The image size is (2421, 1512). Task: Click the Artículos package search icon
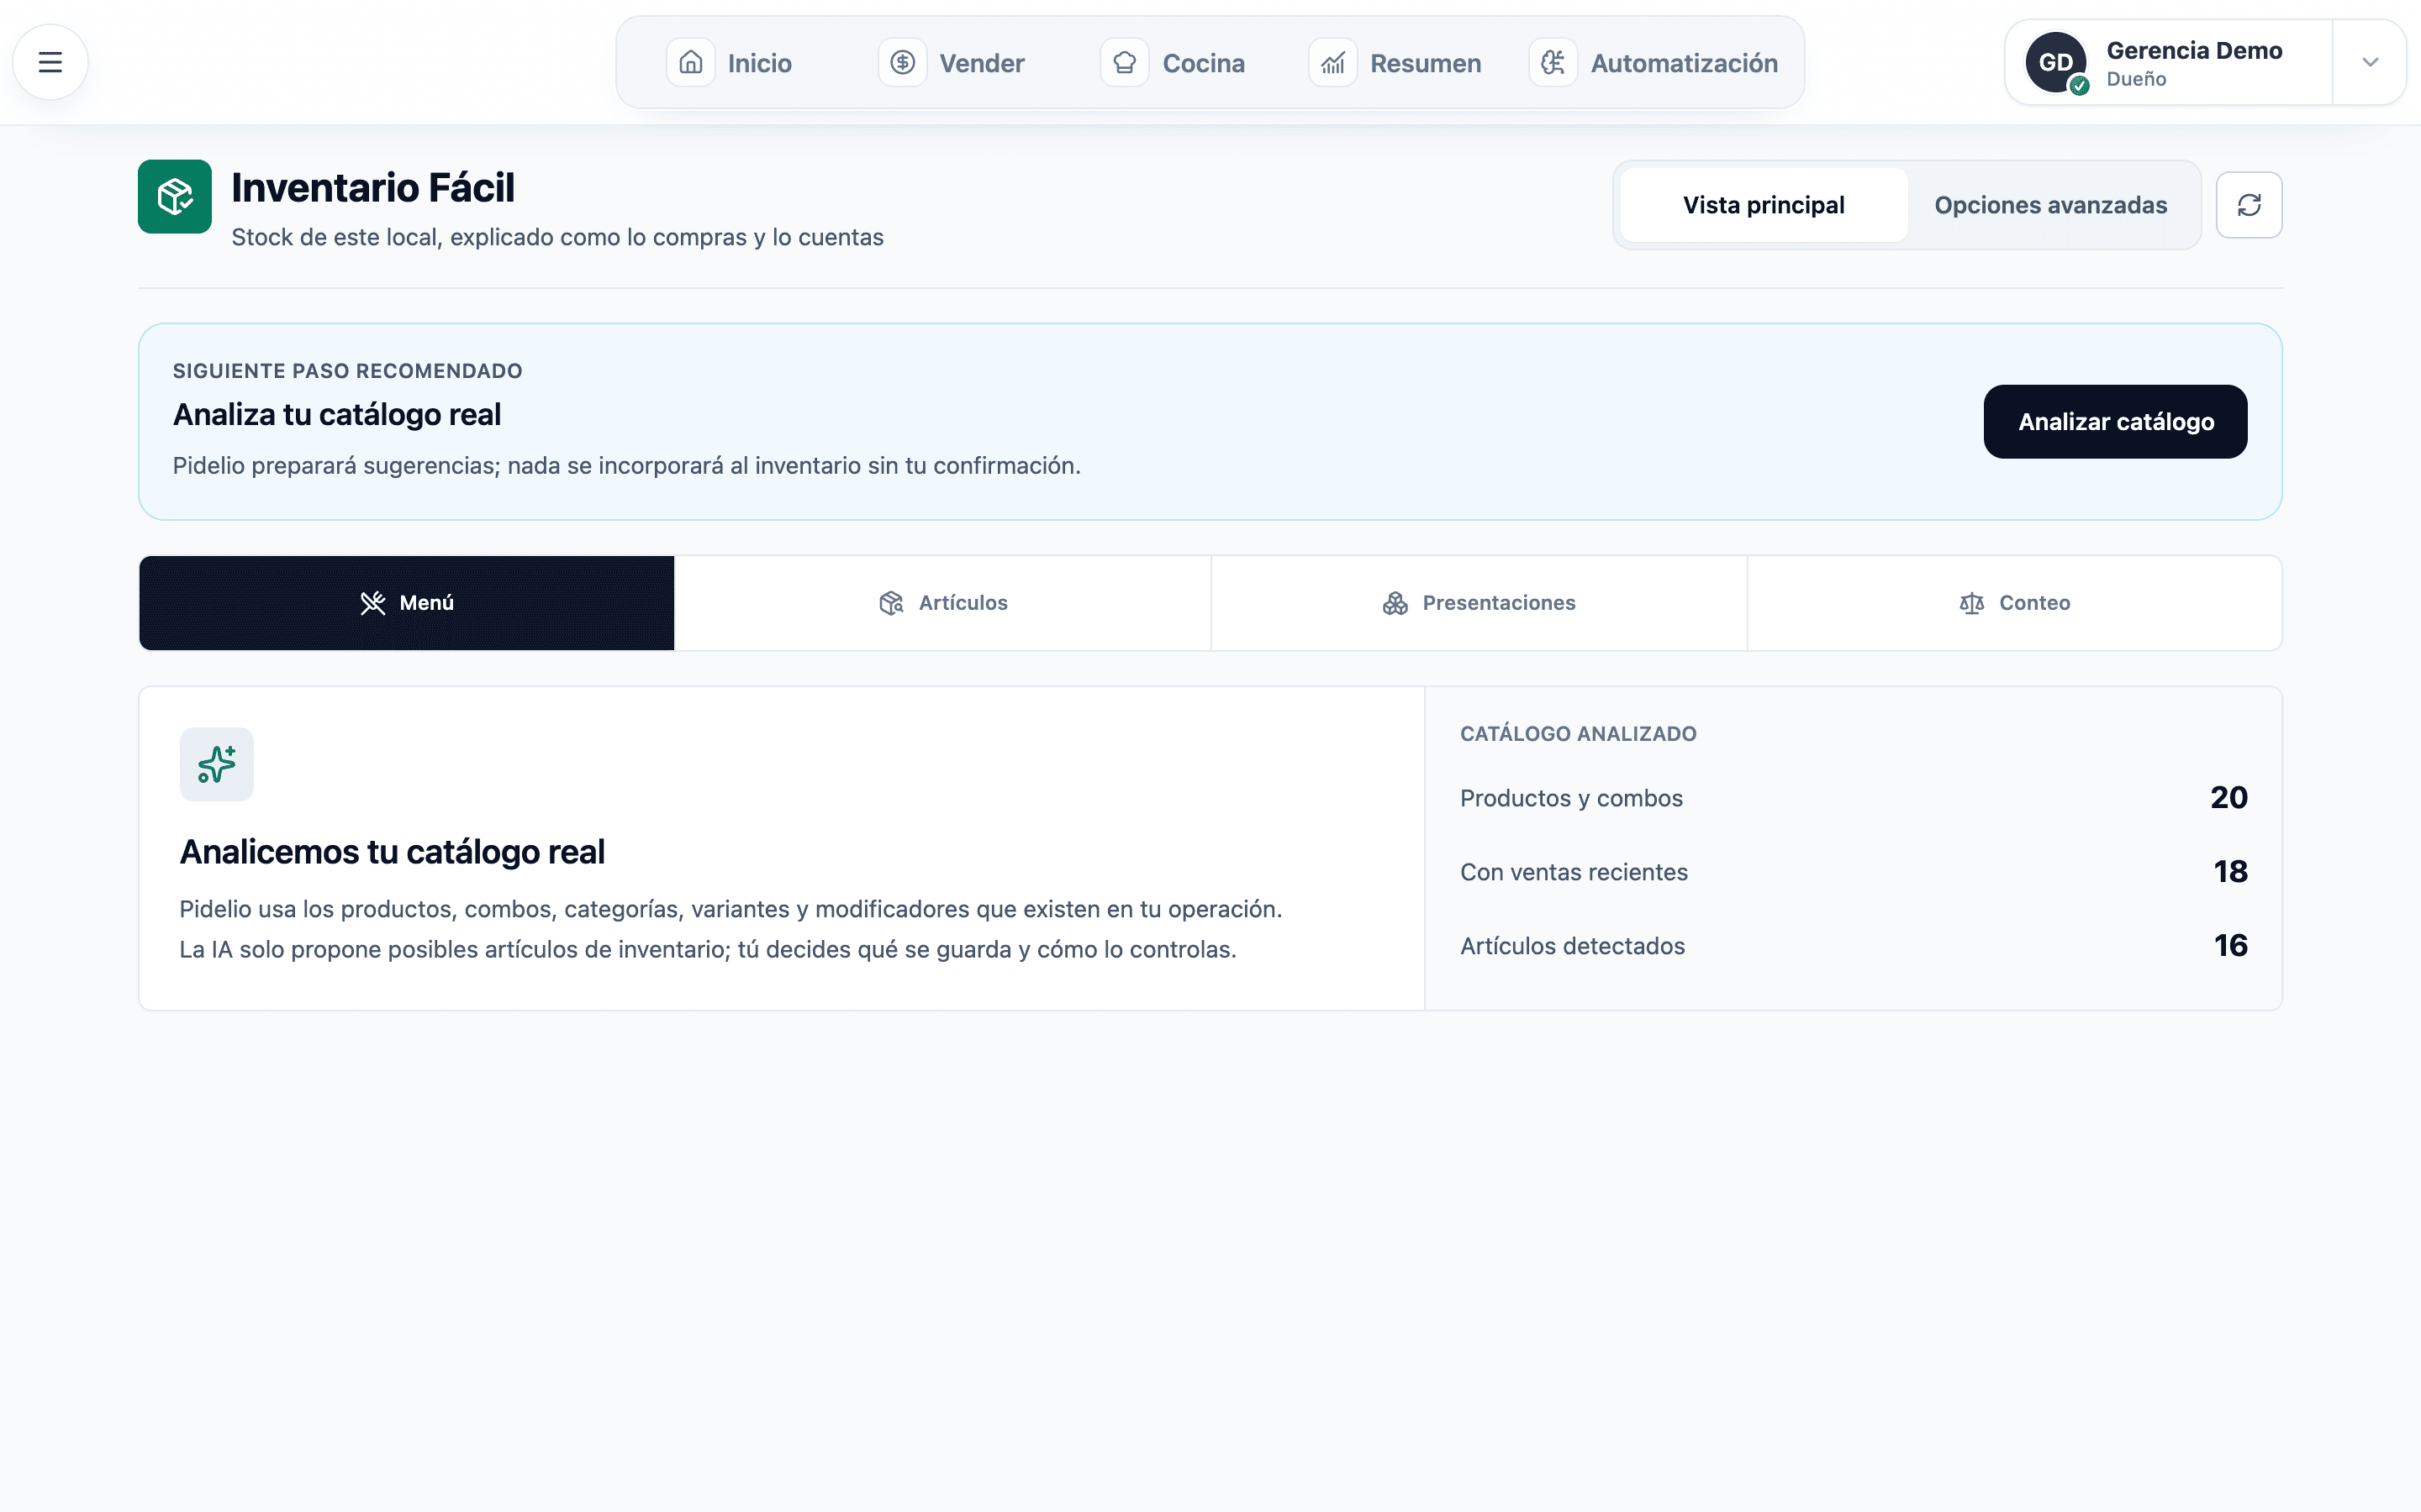tap(891, 603)
